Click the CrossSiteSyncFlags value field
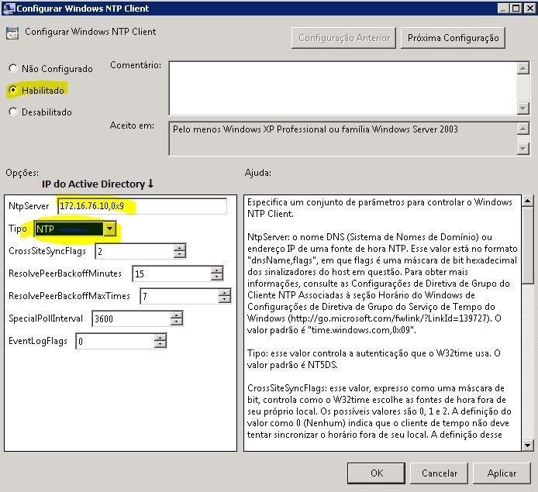 pyautogui.click(x=134, y=251)
